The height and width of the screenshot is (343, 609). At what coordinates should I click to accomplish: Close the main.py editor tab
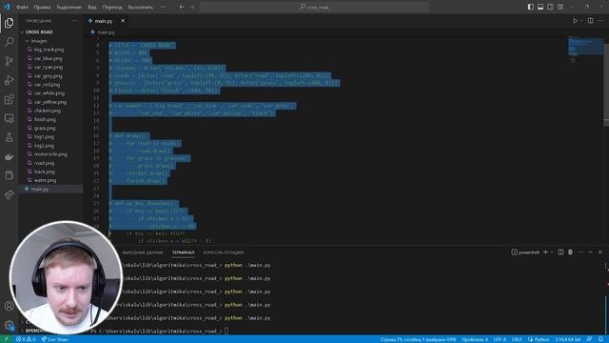123,21
